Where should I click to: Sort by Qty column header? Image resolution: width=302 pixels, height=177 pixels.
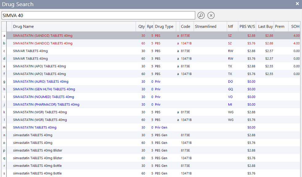point(141,26)
